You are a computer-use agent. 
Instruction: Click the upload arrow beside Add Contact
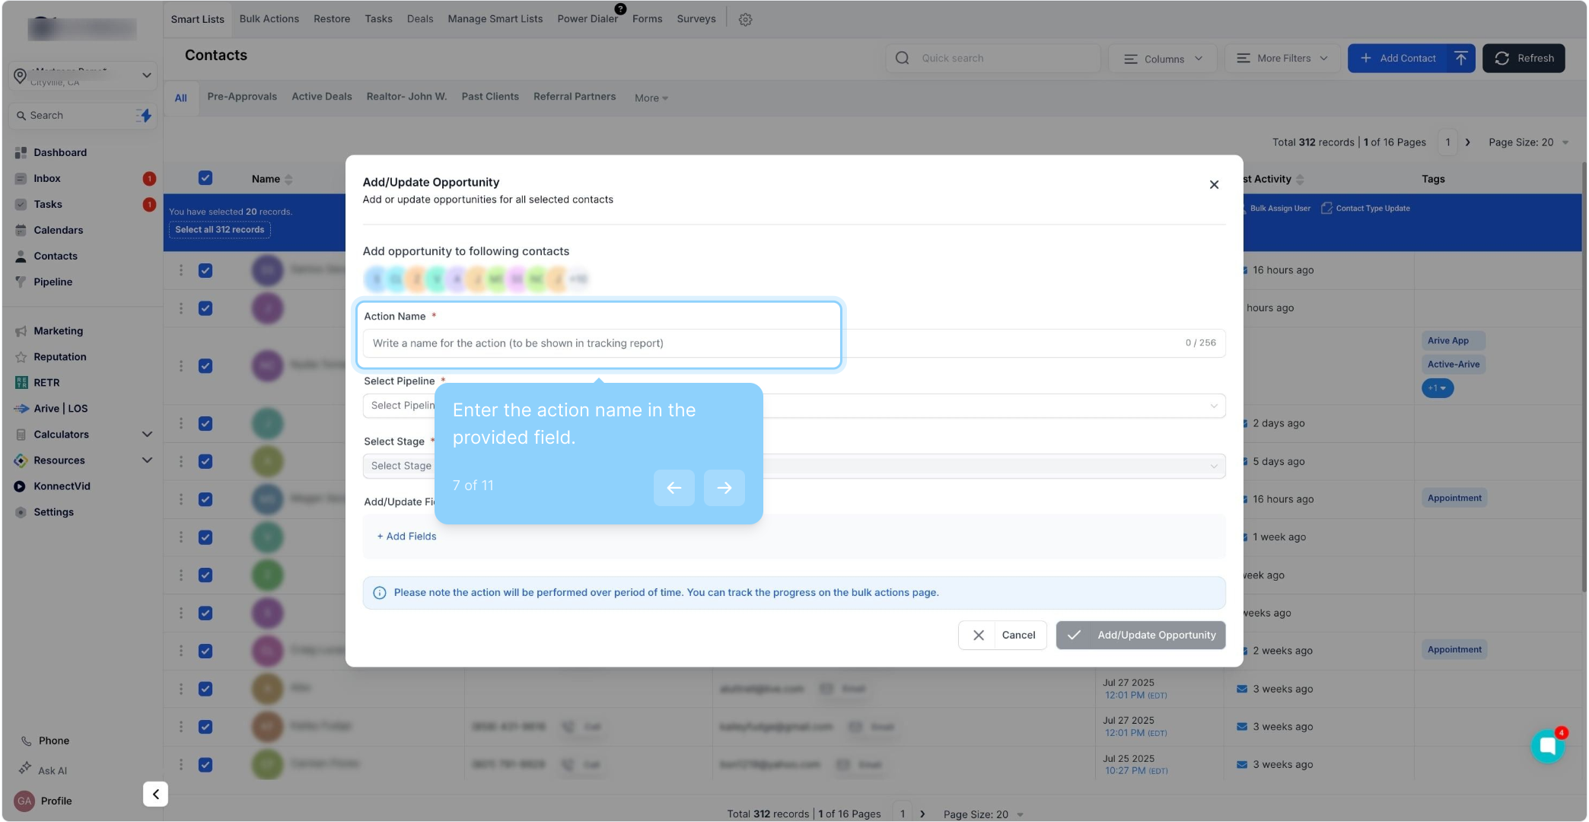1460,58
